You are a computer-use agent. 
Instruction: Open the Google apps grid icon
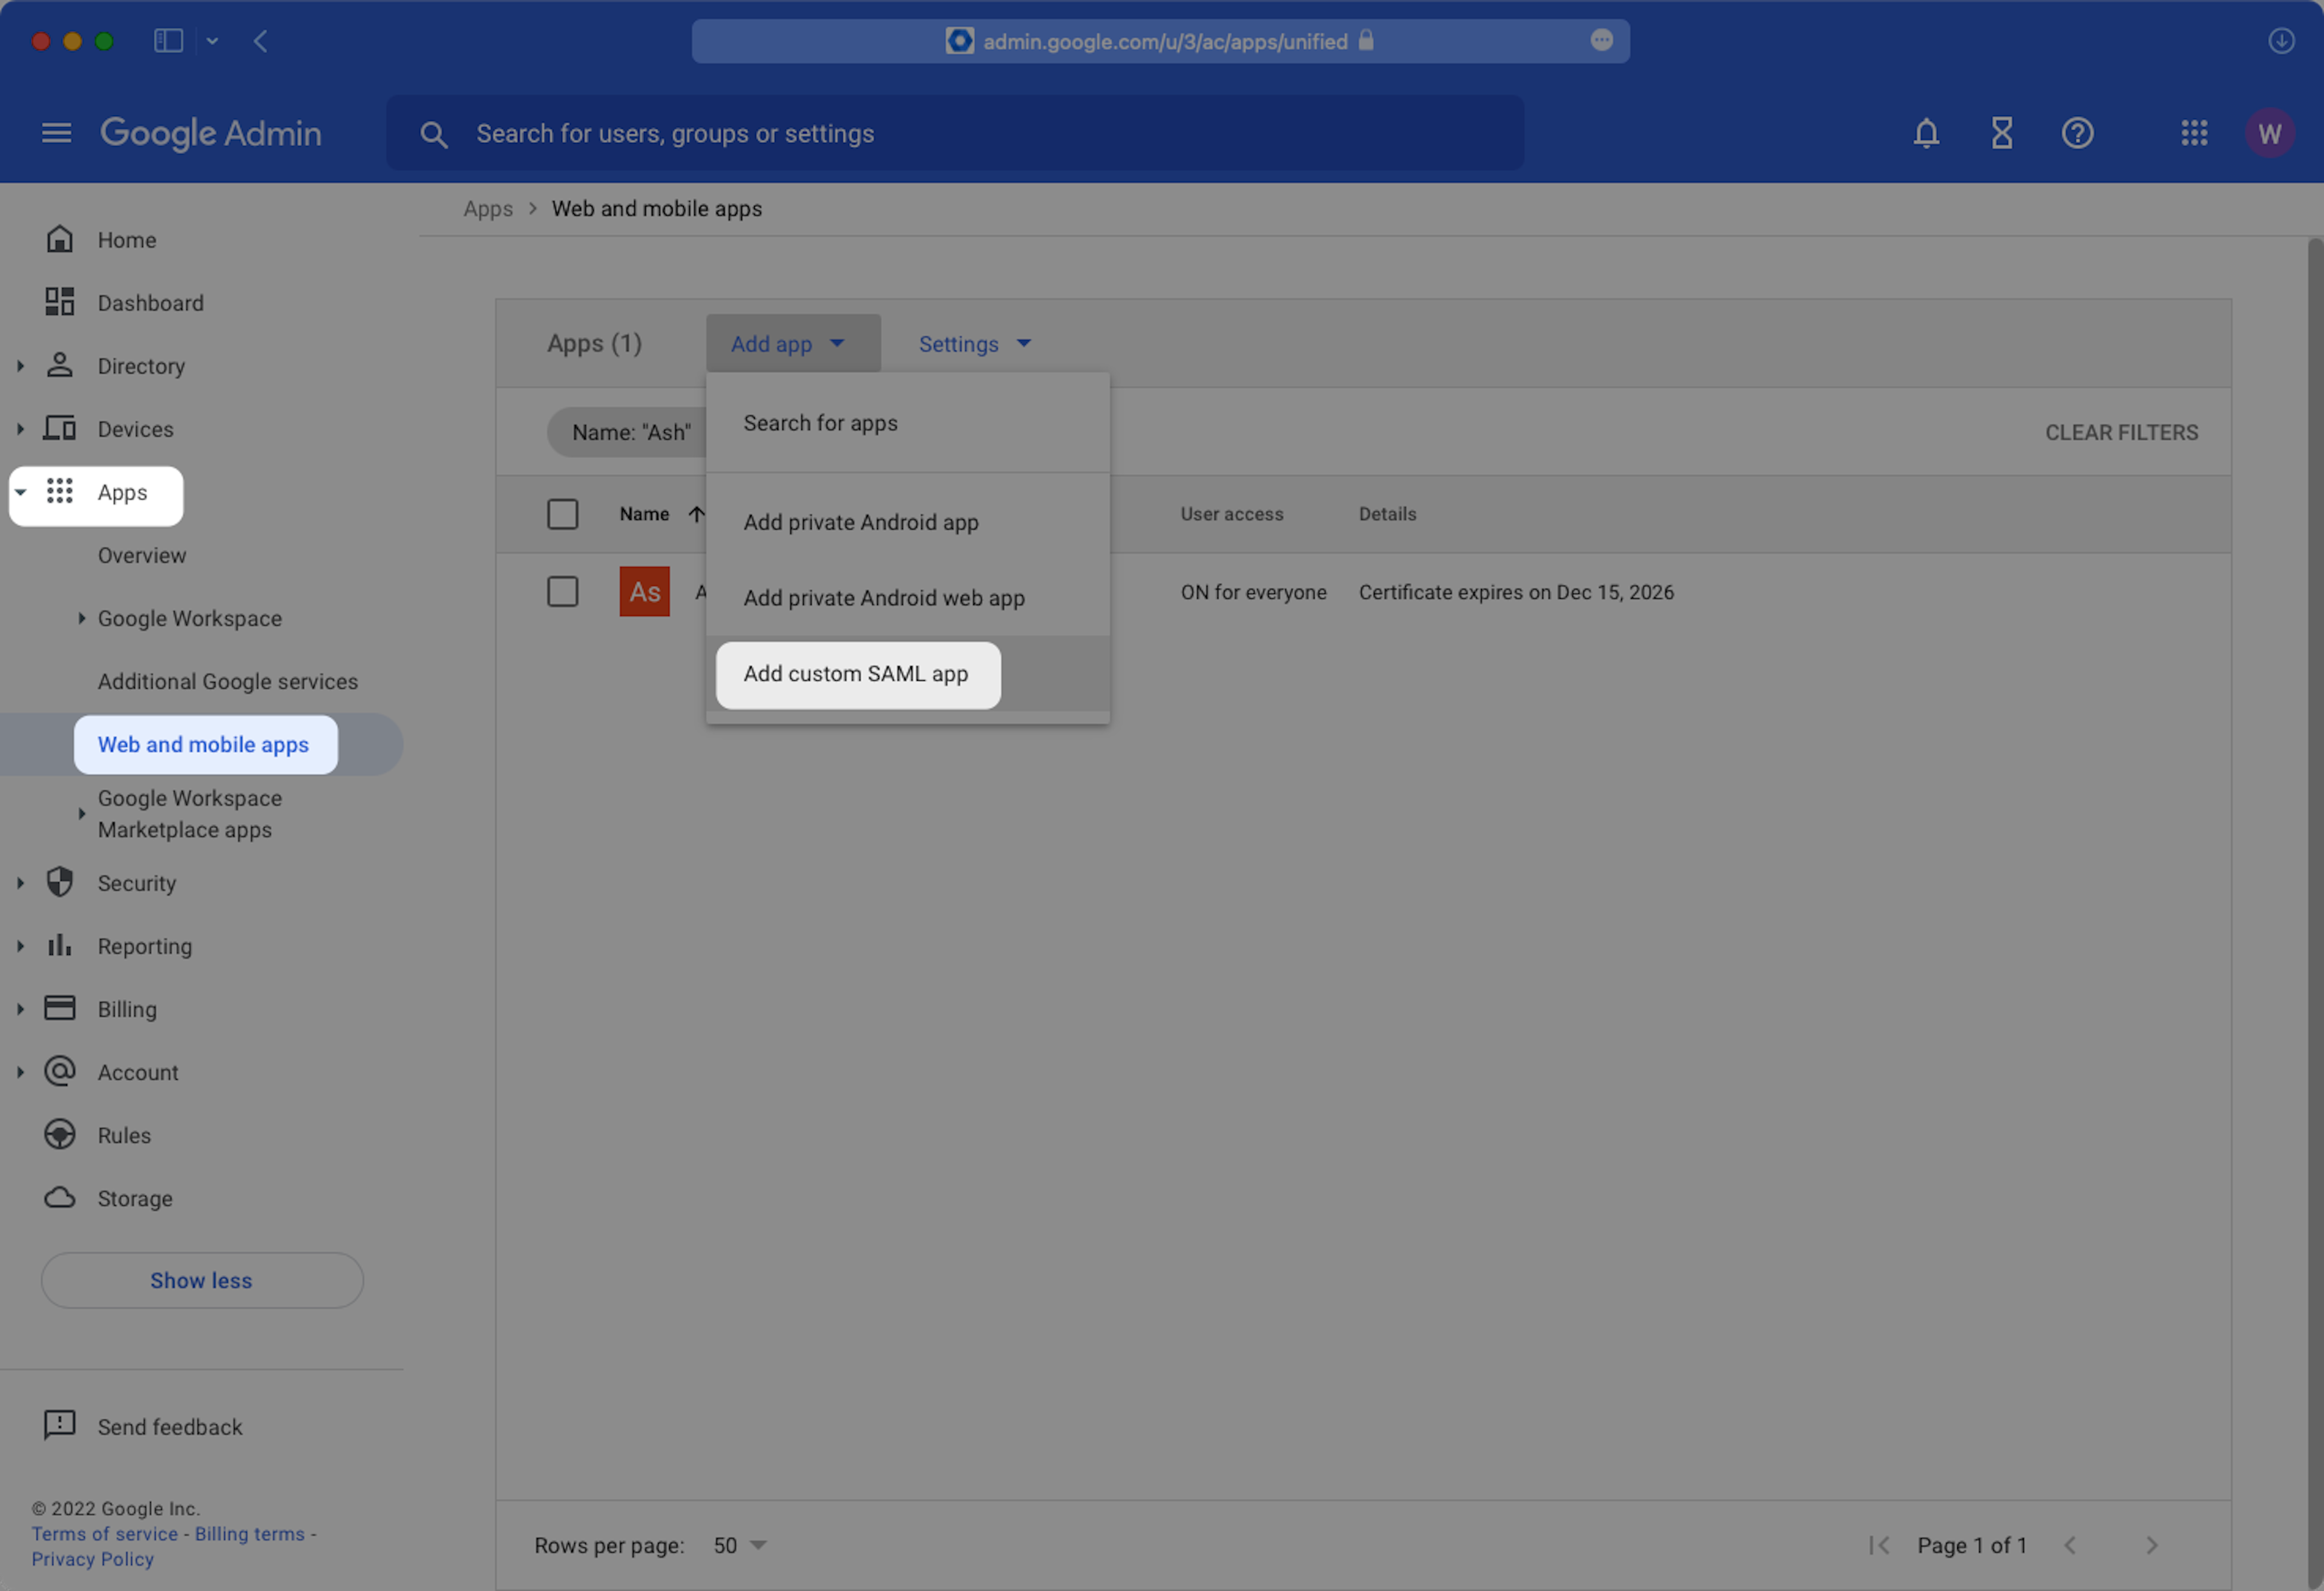[2194, 133]
